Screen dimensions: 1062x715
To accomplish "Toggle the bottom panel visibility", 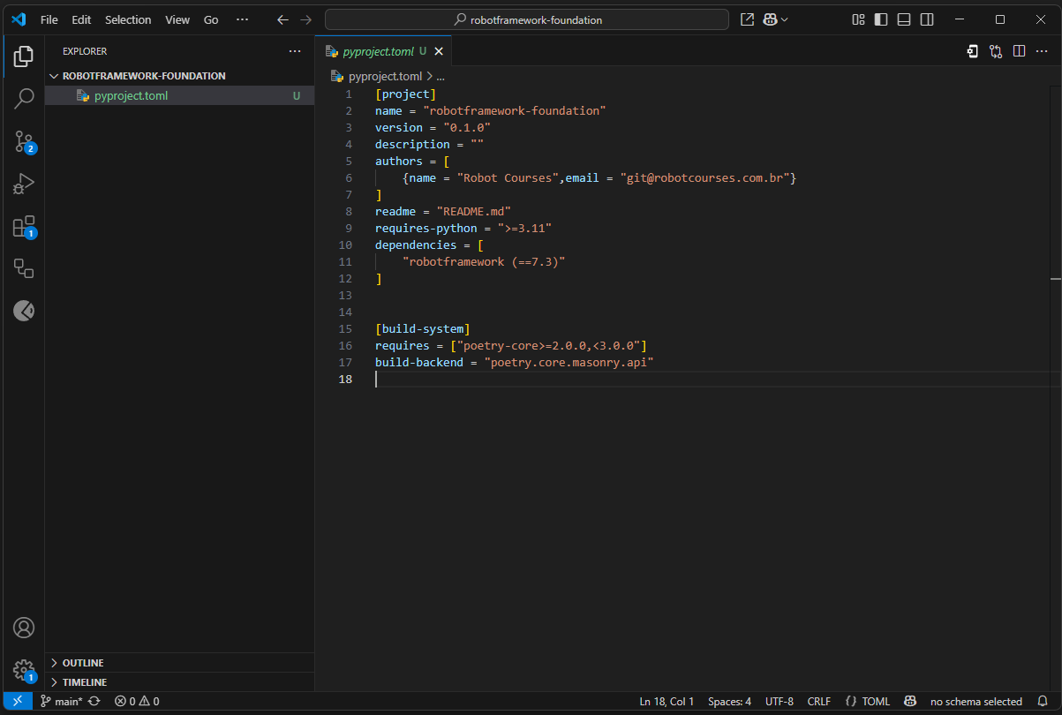I will 904,19.
